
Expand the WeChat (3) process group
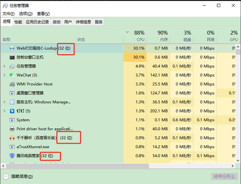tap(4, 75)
